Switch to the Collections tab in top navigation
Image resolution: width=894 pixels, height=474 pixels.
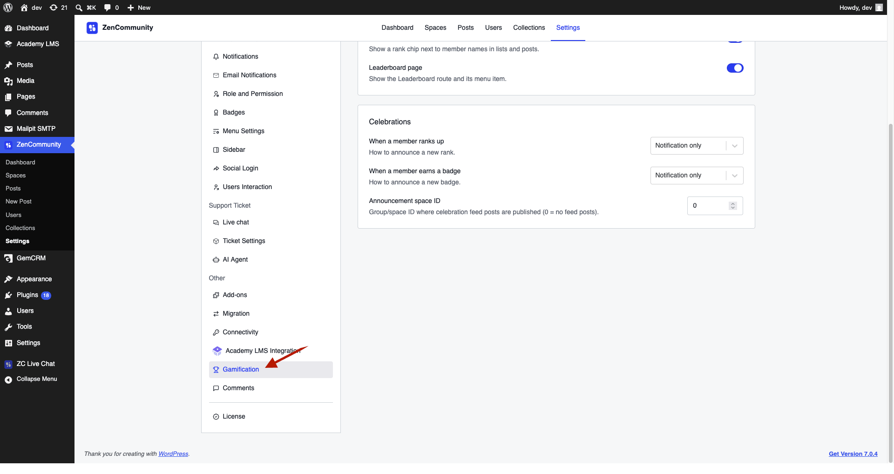click(x=529, y=27)
